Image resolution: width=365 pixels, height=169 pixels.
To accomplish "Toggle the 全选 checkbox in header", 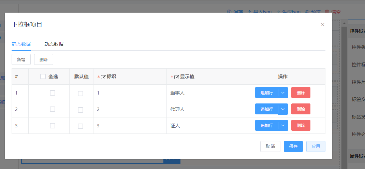I will pyautogui.click(x=43, y=76).
